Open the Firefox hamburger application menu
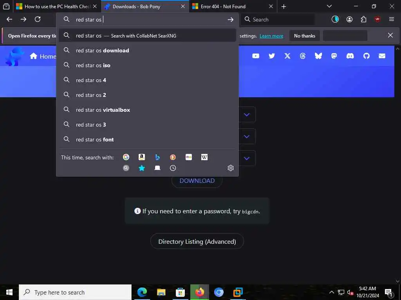This screenshot has height=300, width=401. click(392, 19)
